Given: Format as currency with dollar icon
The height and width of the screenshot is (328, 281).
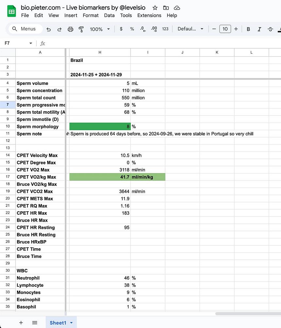Looking at the screenshot, I should (x=121, y=29).
